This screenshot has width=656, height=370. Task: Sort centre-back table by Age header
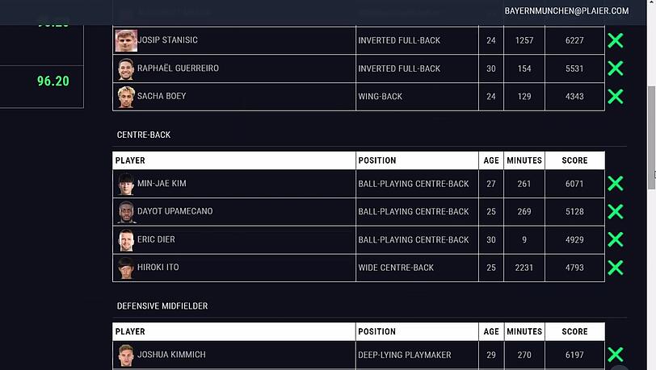point(491,160)
